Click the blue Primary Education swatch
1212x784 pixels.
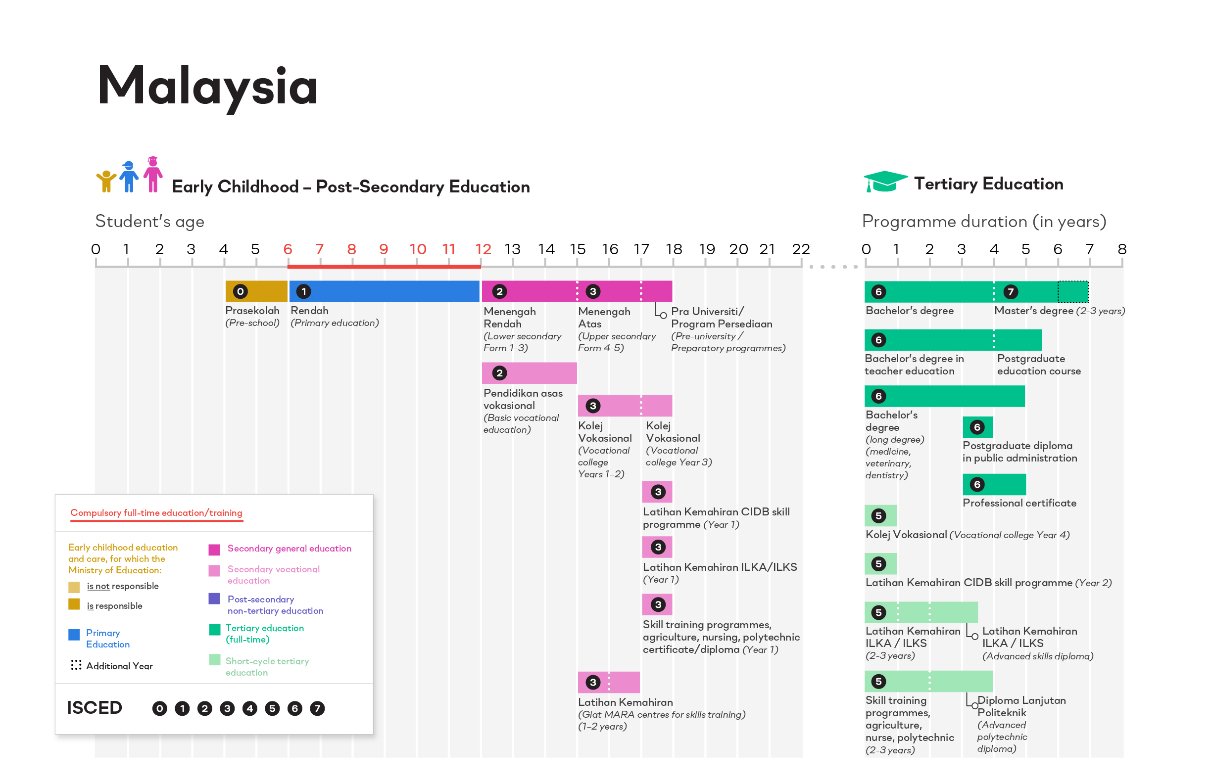pos(74,634)
